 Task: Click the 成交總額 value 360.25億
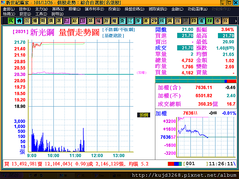click(x=208, y=104)
